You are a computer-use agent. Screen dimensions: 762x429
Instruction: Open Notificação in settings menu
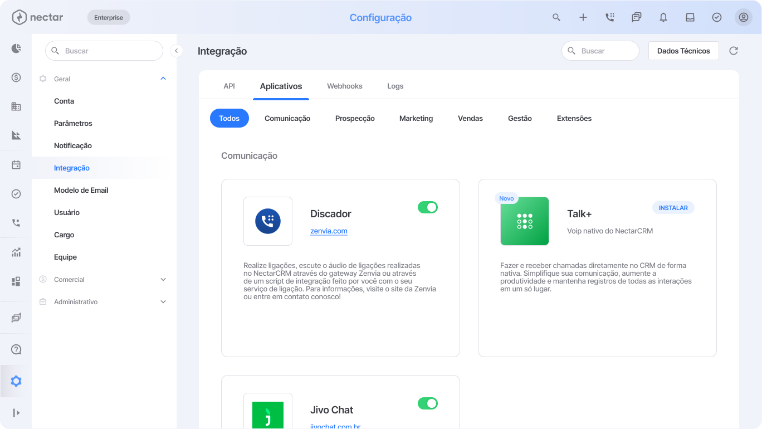pyautogui.click(x=73, y=145)
